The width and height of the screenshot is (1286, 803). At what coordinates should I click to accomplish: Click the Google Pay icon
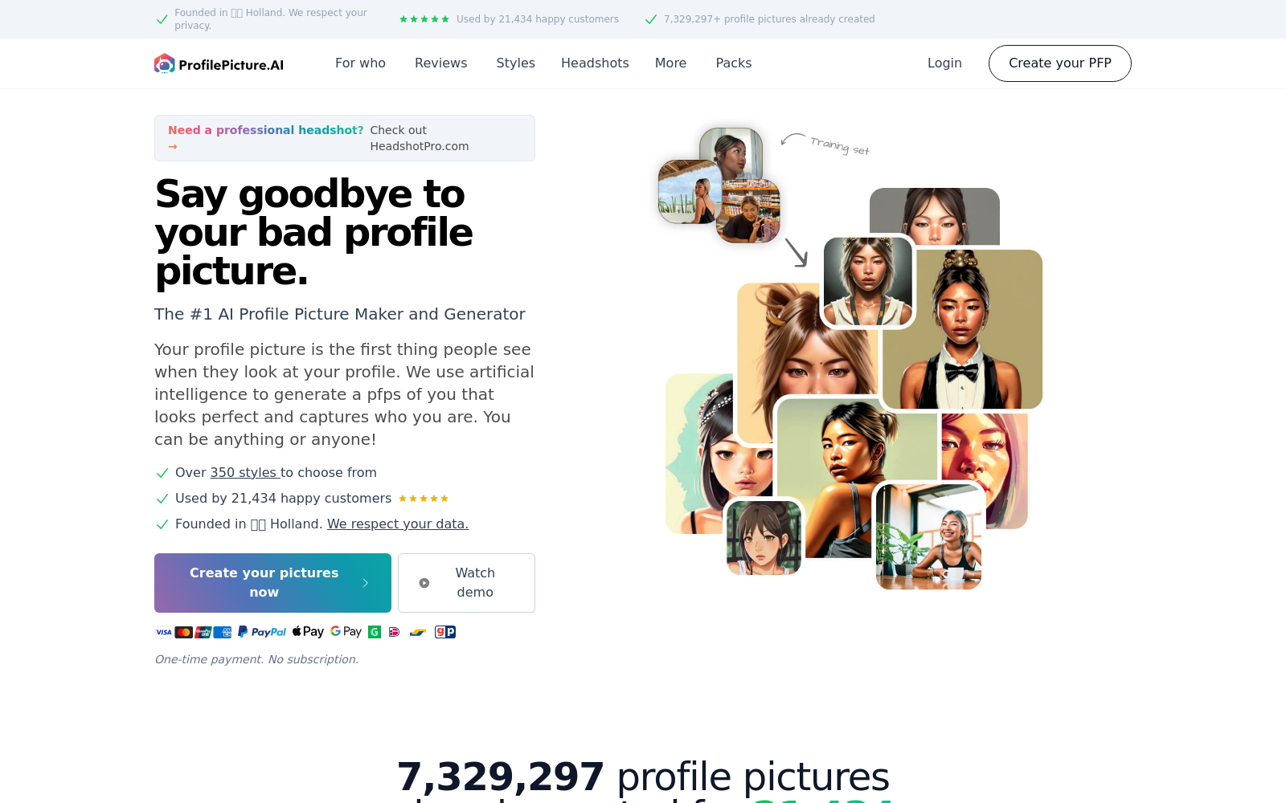pyautogui.click(x=346, y=632)
